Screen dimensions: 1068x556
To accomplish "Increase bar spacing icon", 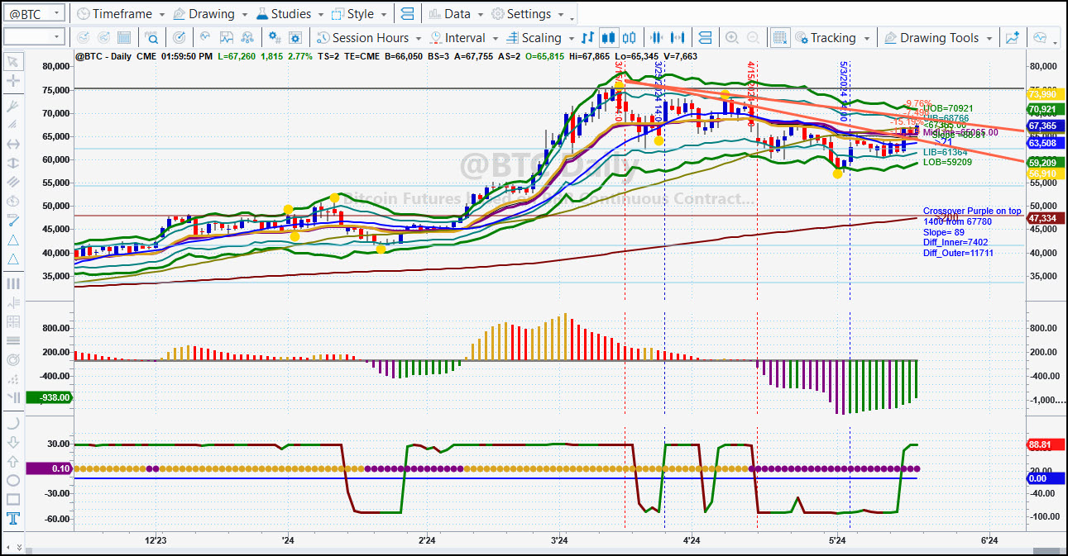I will (678, 37).
